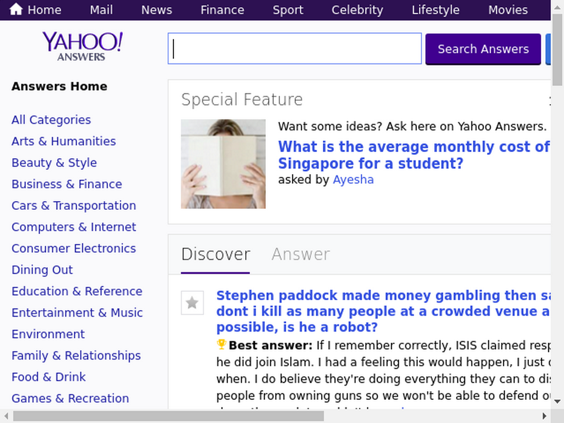Image resolution: width=564 pixels, height=423 pixels.
Task: Click the scroll left arrow
Action: (x=6, y=416)
